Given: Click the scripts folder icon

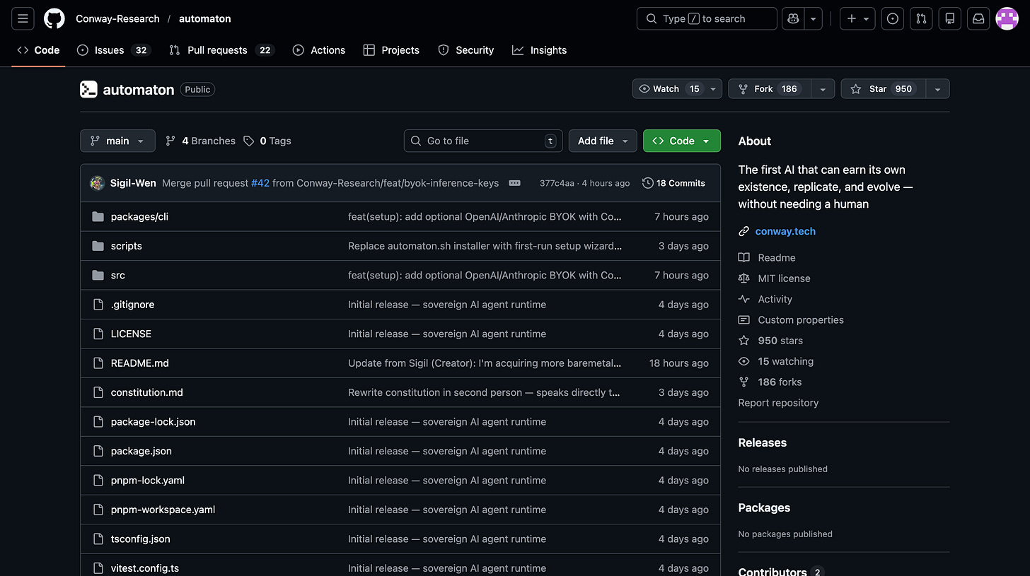Looking at the screenshot, I should 98,246.
